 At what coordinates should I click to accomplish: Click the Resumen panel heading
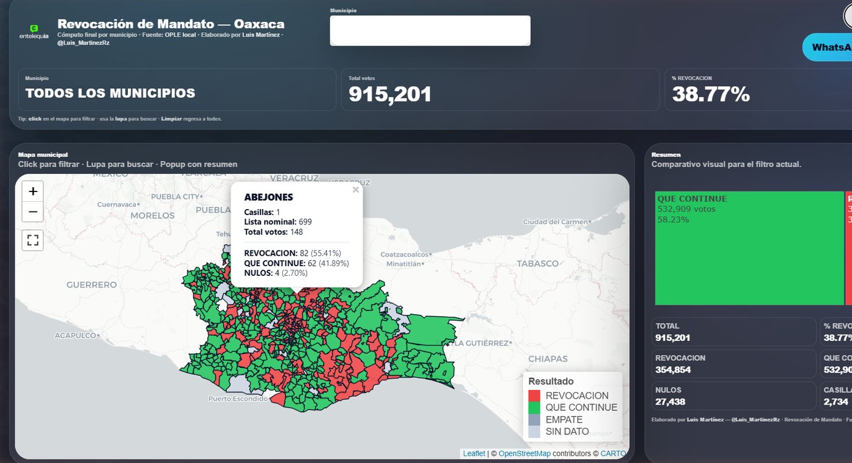tap(666, 155)
